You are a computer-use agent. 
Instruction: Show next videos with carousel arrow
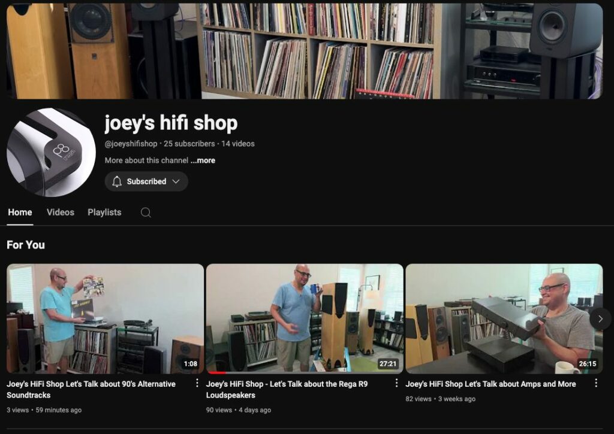(x=600, y=319)
